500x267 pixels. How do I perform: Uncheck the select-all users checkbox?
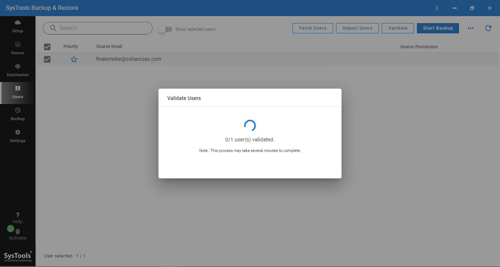[x=47, y=47]
